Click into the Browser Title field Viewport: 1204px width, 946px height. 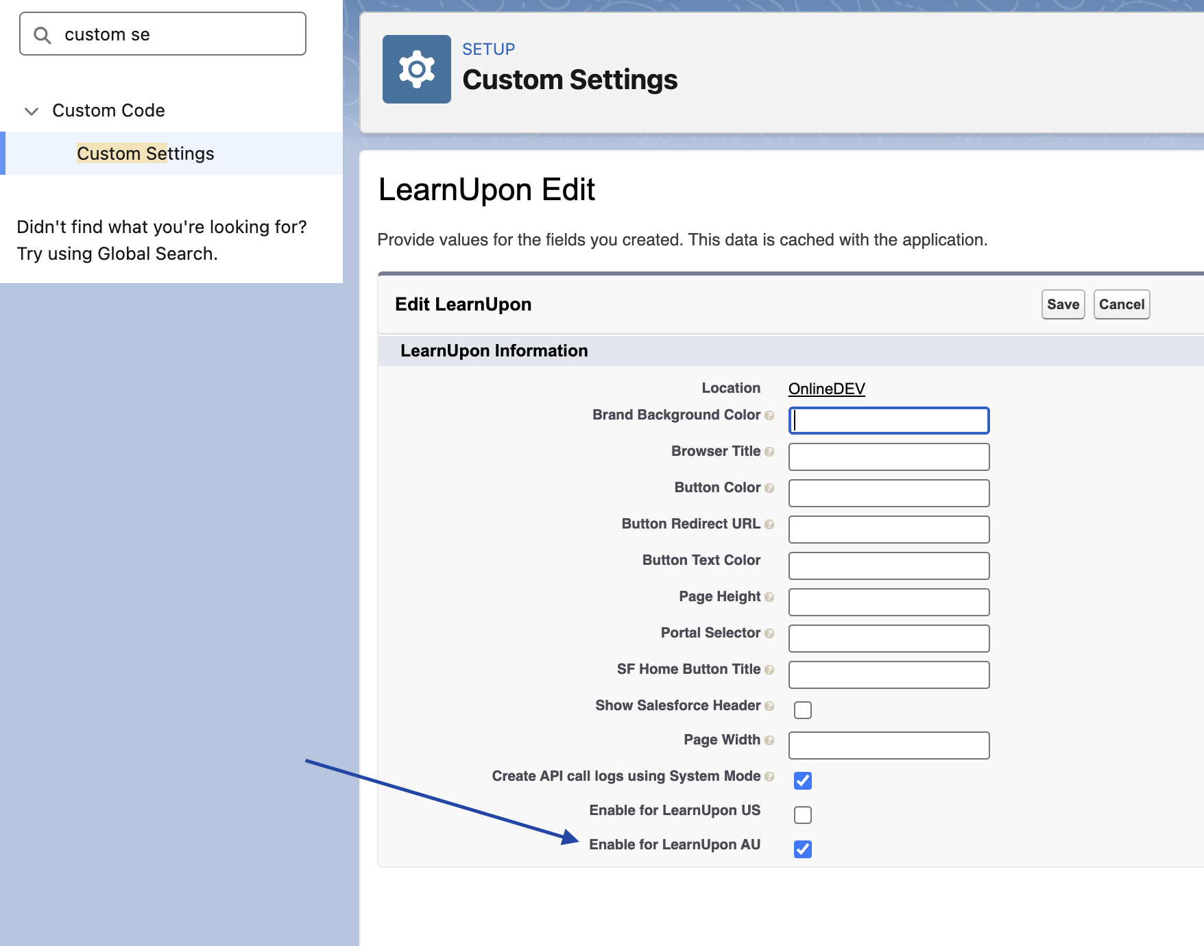[889, 457]
